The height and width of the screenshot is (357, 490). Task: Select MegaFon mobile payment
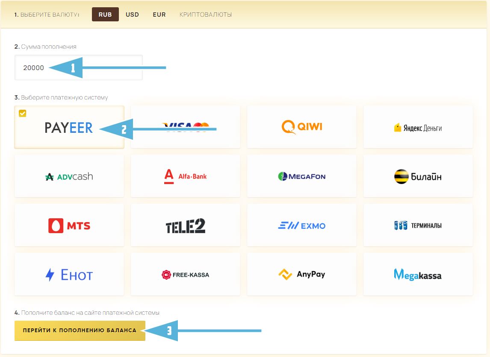pos(301,176)
